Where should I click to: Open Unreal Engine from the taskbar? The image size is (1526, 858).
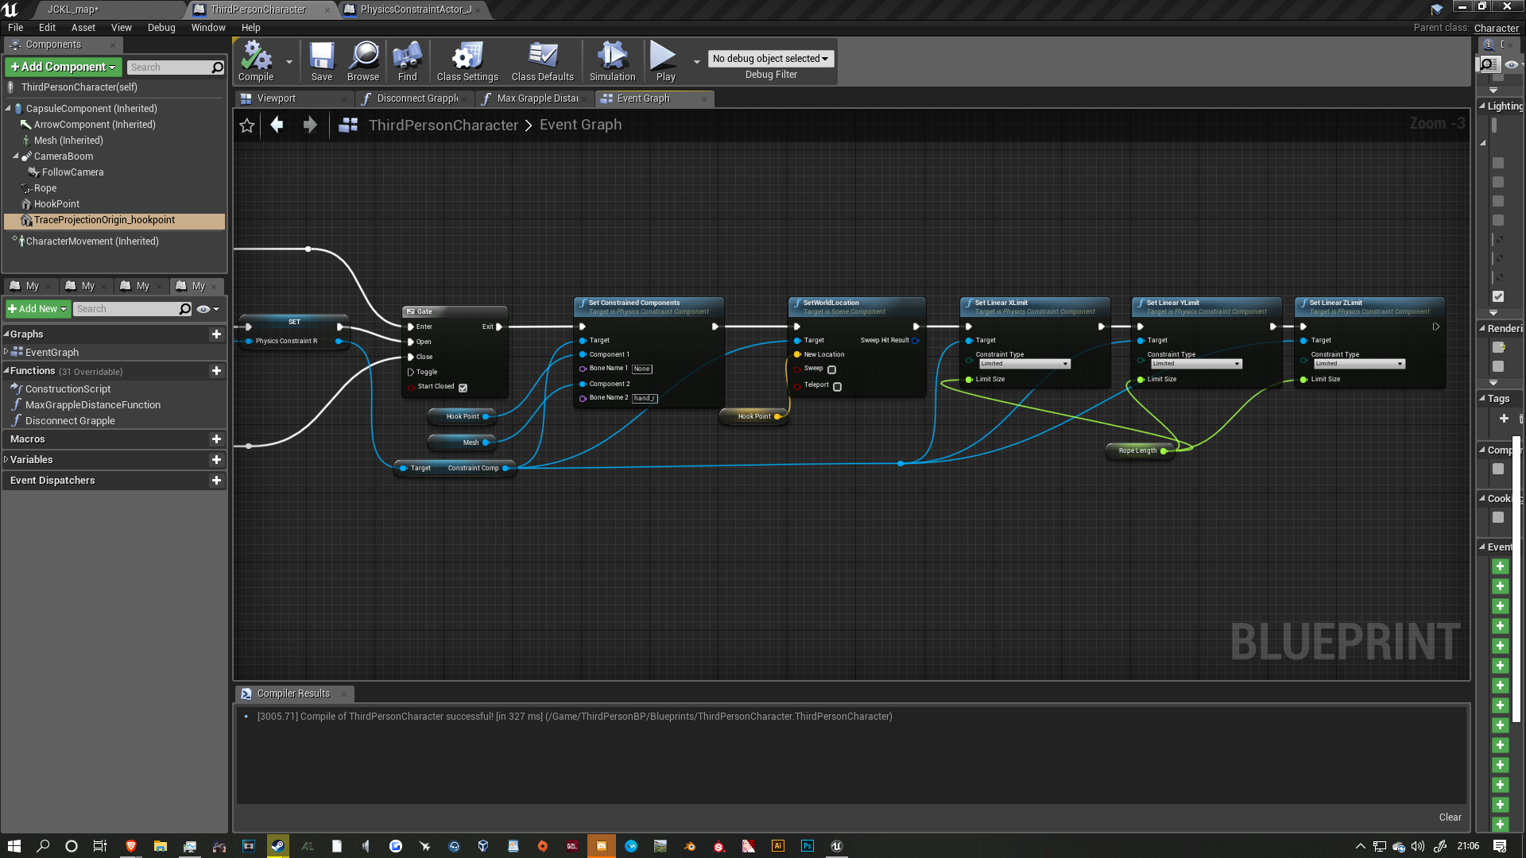[836, 846]
